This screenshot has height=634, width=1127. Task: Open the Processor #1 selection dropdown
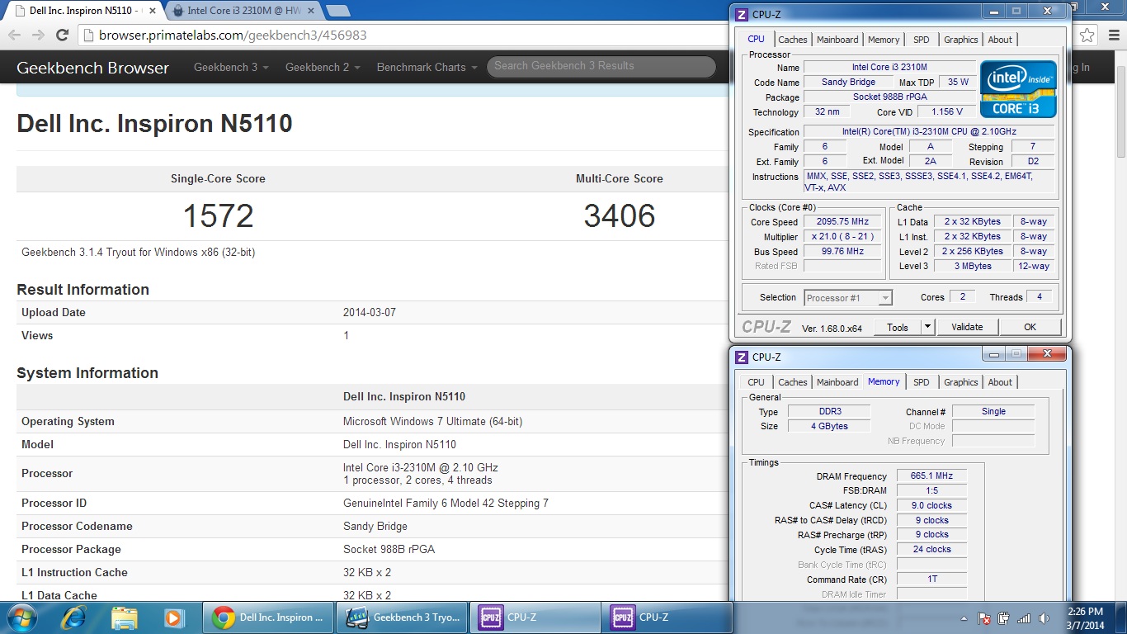pyautogui.click(x=848, y=298)
